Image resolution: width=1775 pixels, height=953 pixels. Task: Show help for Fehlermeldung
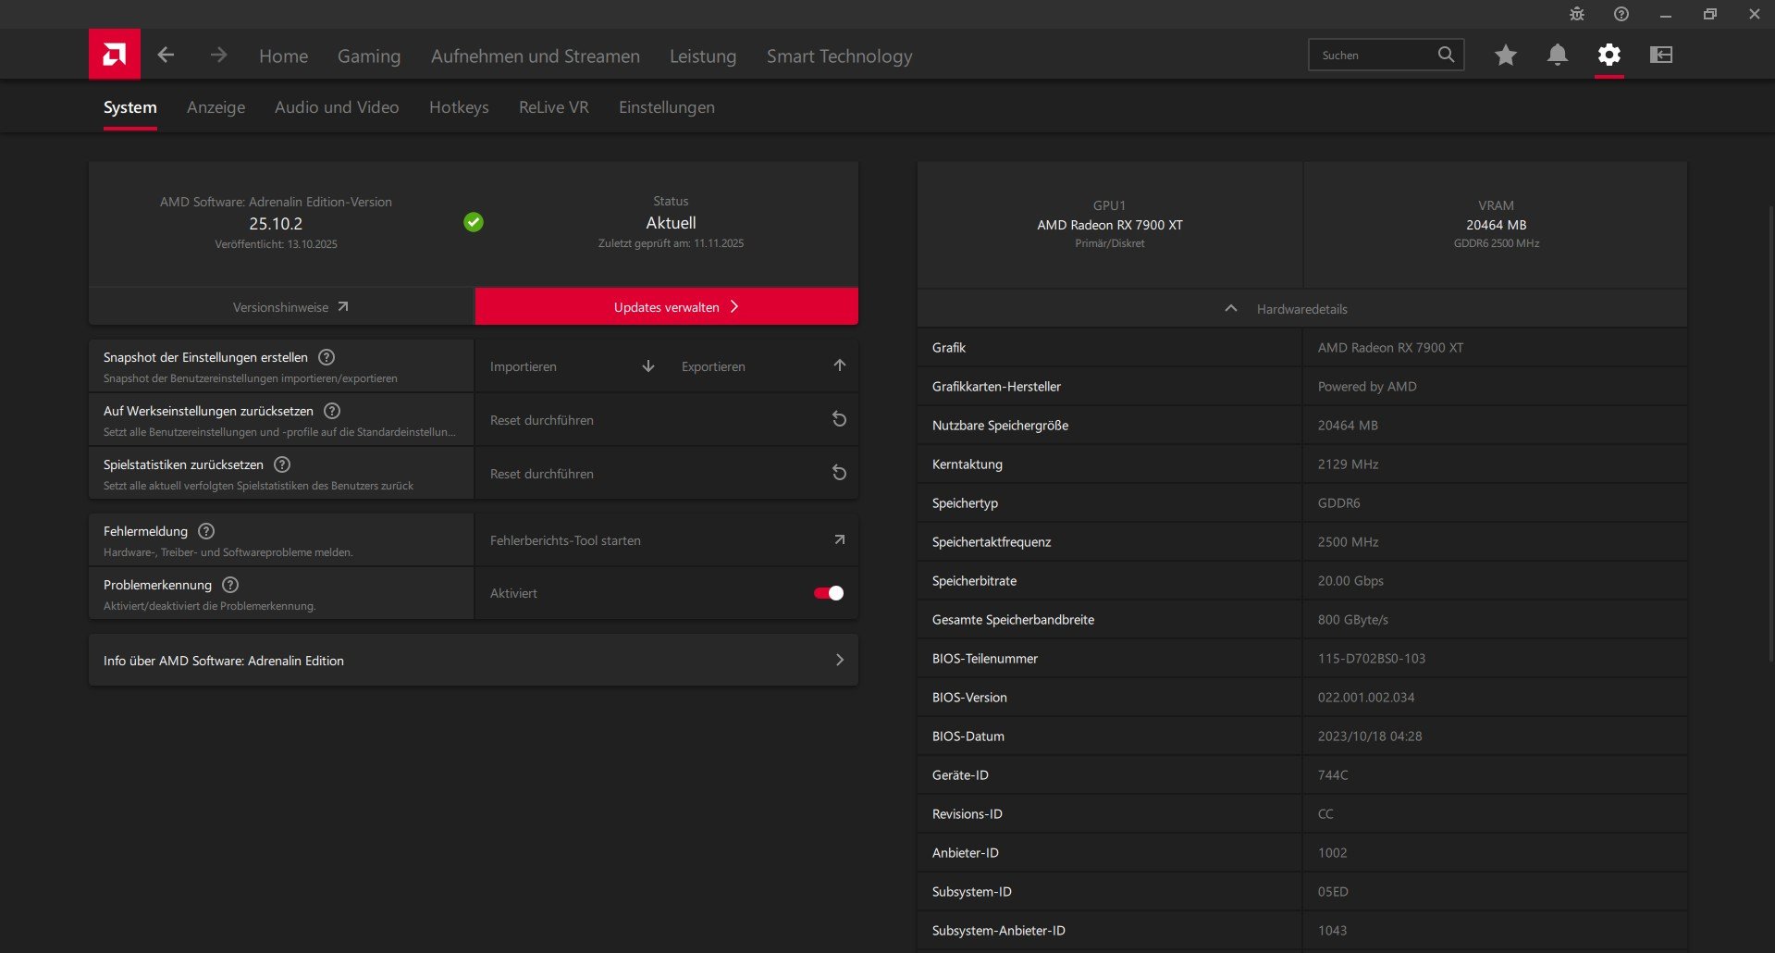click(206, 531)
